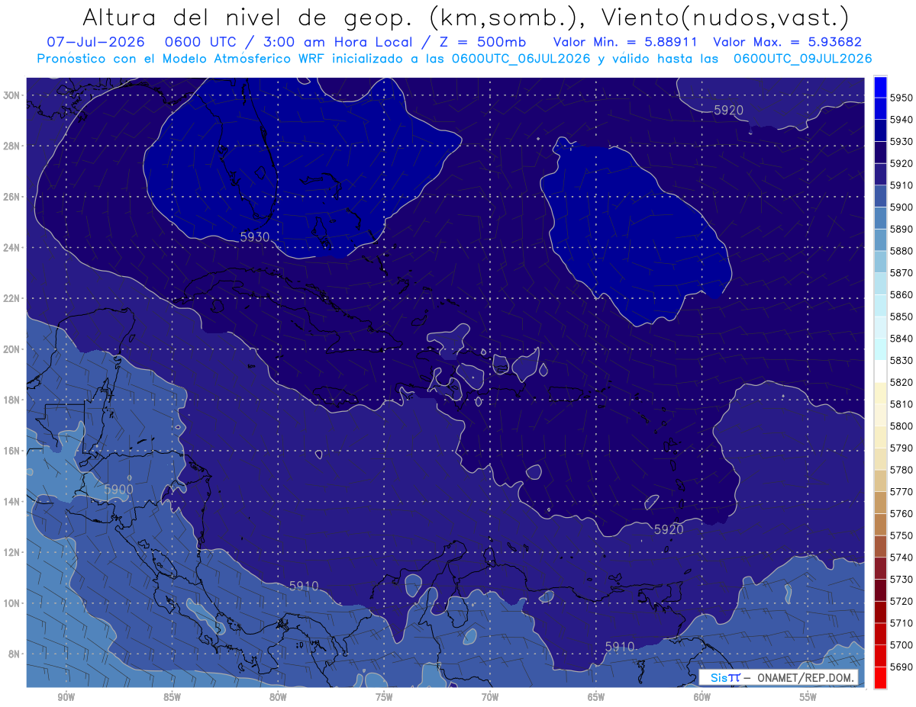Click the 5720 colorbar label
This screenshot has height=707, width=916.
[x=901, y=601]
